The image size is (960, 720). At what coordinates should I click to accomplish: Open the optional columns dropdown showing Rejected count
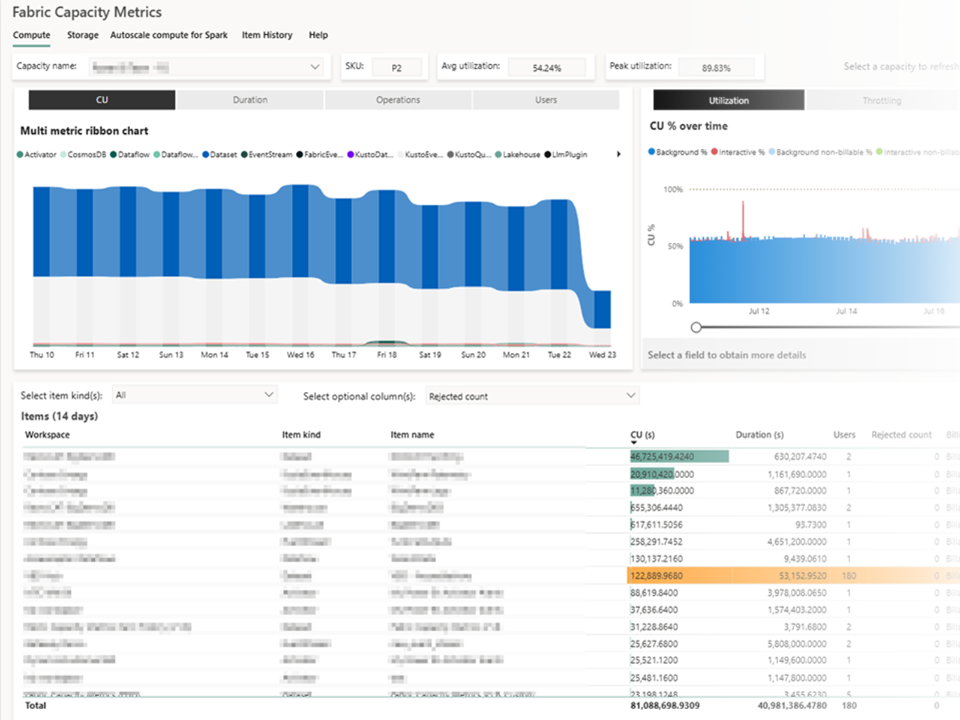tap(532, 396)
